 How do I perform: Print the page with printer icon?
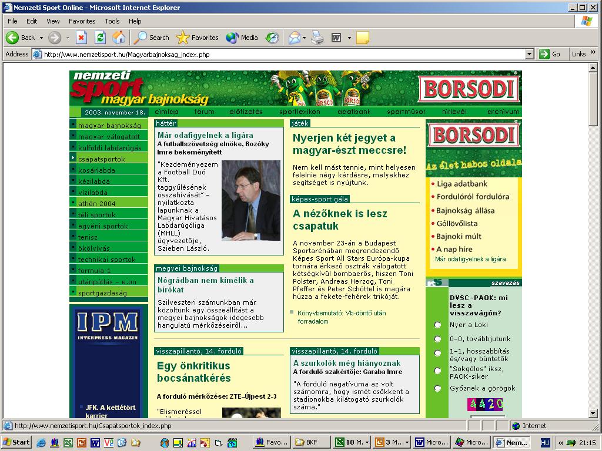(x=317, y=38)
